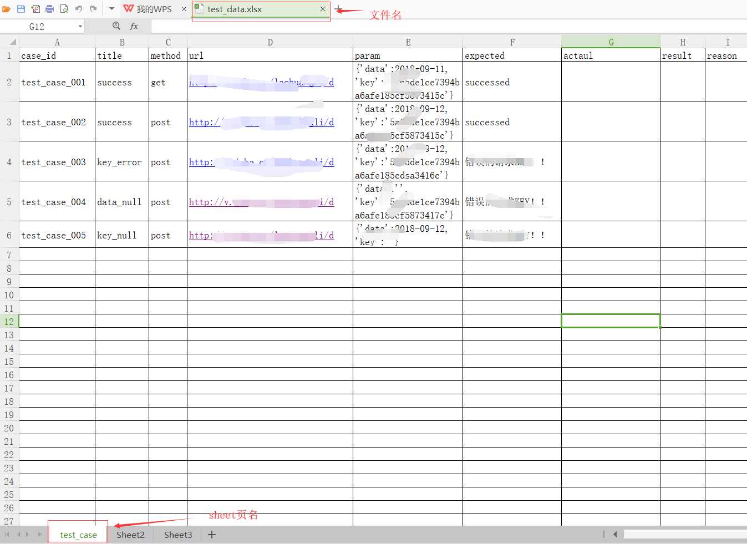Screen dimensions: 747x544
Task: Click the actaul header cell
Action: click(611, 55)
